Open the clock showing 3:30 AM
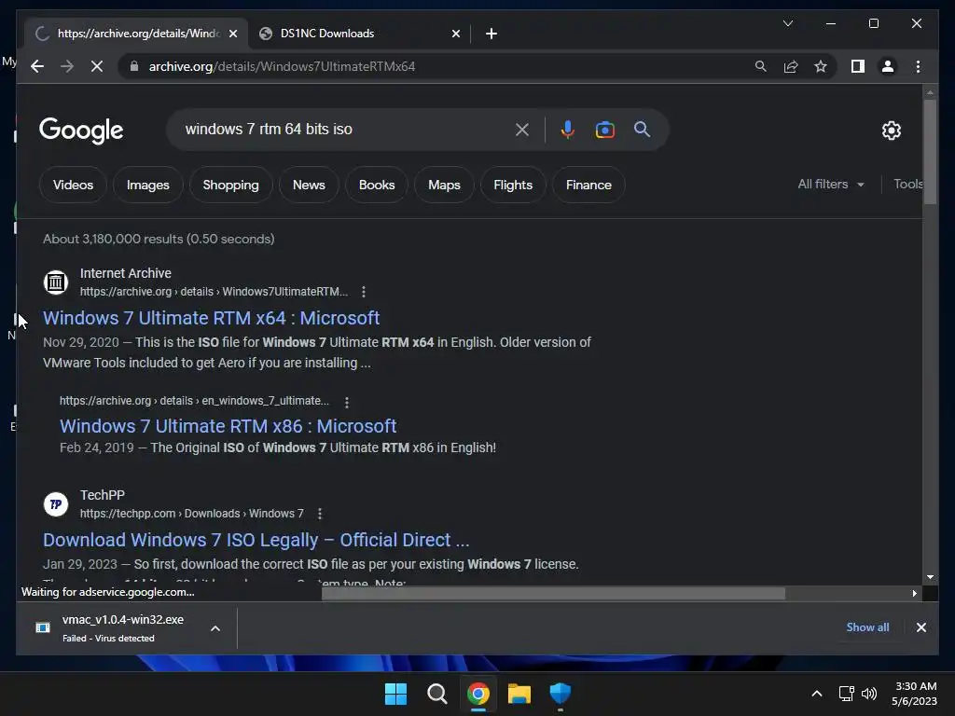955x716 pixels. [x=914, y=694]
